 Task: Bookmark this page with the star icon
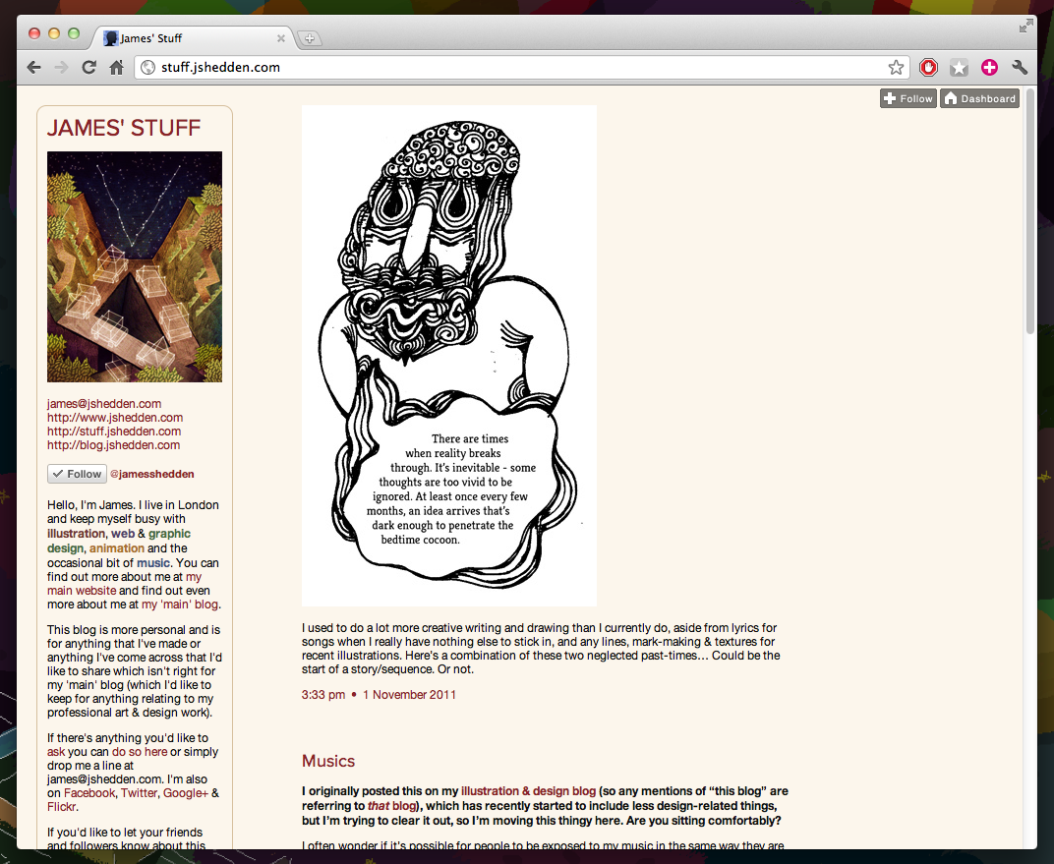(896, 67)
